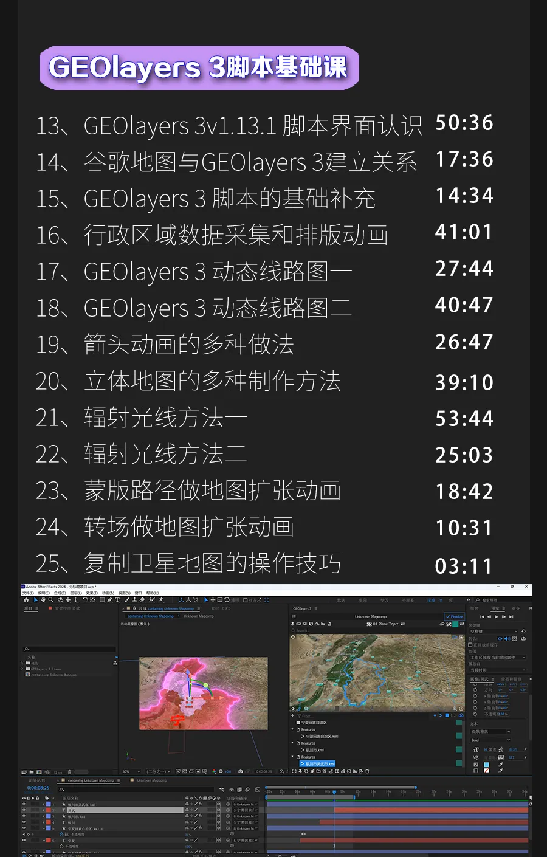Image resolution: width=547 pixels, height=857 pixels.
Task: Expand the GEOlayers 3 Items folder
Action: coord(22,669)
